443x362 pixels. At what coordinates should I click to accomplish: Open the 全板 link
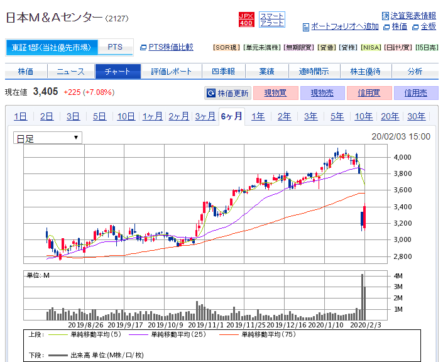(429, 26)
